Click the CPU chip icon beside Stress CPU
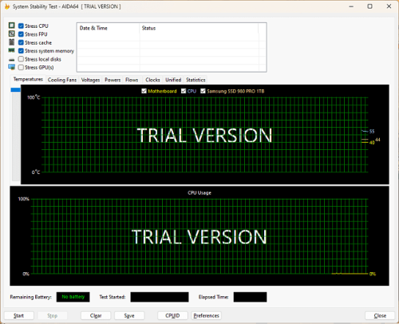Screen dimensions: 399x324 click(x=12, y=26)
